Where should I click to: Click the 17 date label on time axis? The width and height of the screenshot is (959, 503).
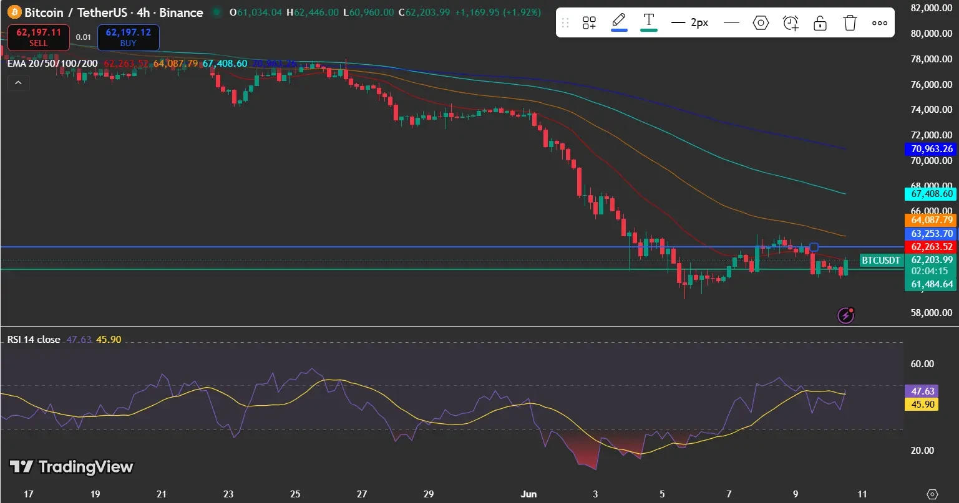(x=29, y=494)
